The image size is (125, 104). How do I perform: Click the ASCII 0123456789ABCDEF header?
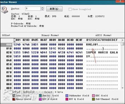102,40
